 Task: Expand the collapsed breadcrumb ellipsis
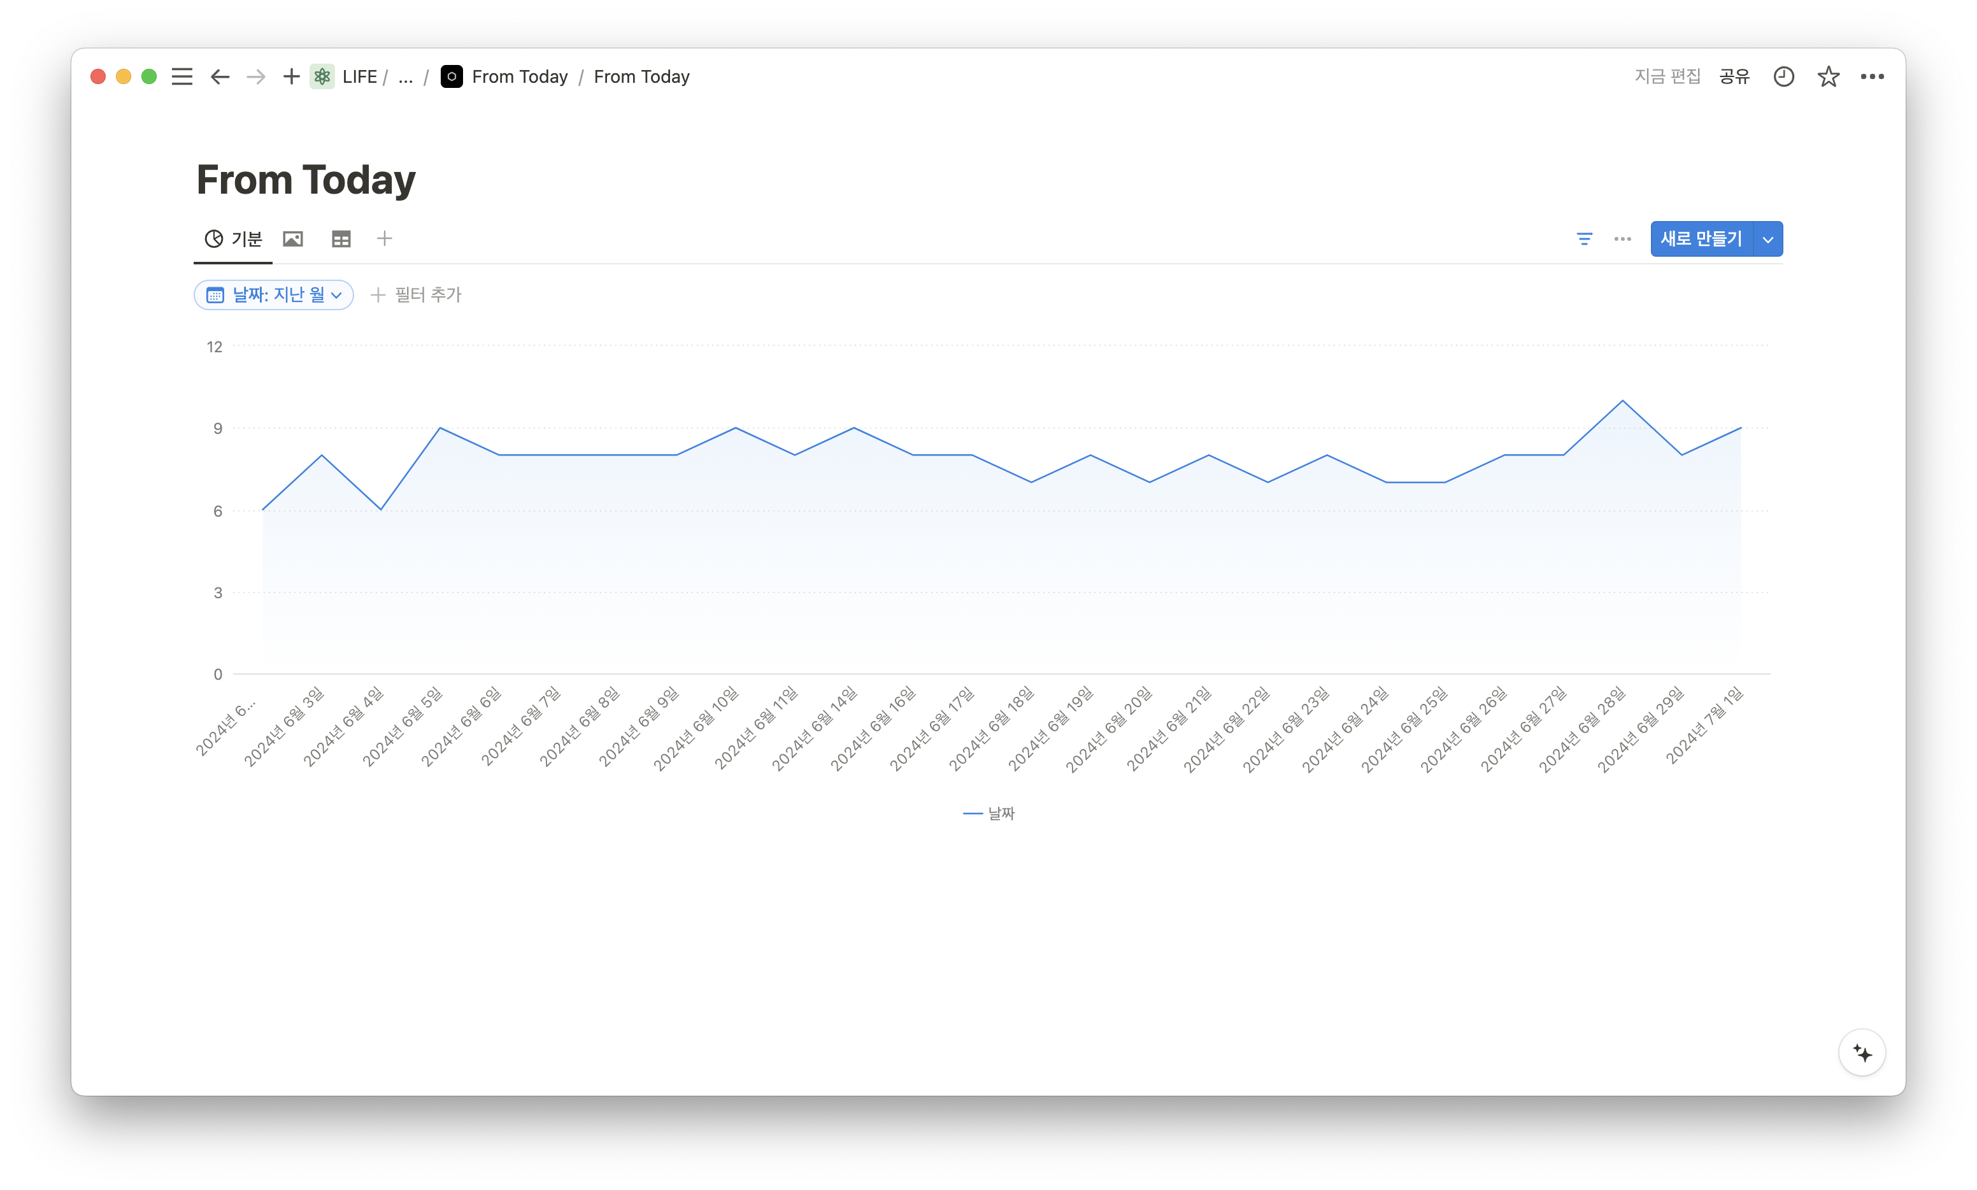406,77
